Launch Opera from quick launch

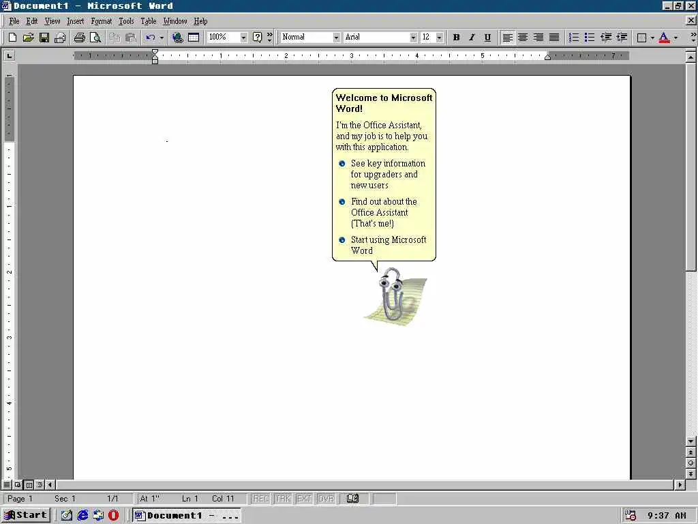tap(114, 516)
